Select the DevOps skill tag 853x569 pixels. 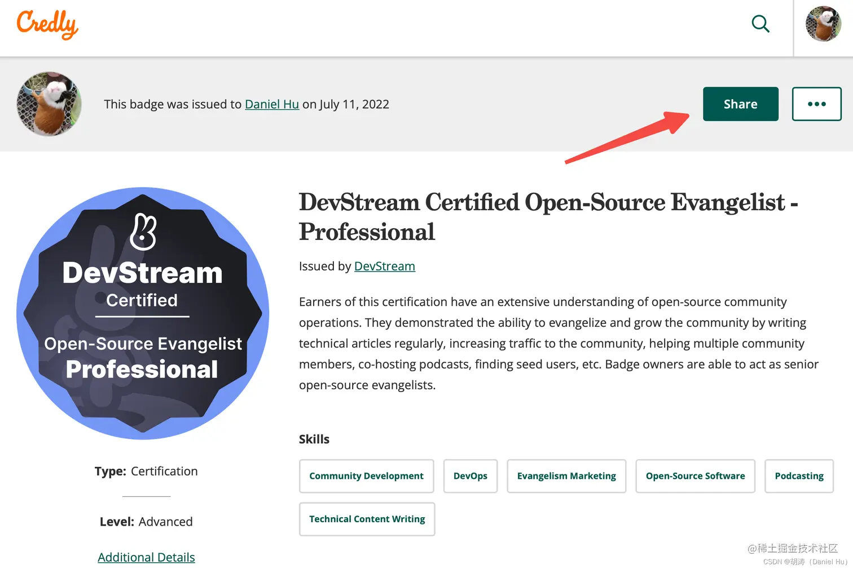(x=470, y=476)
